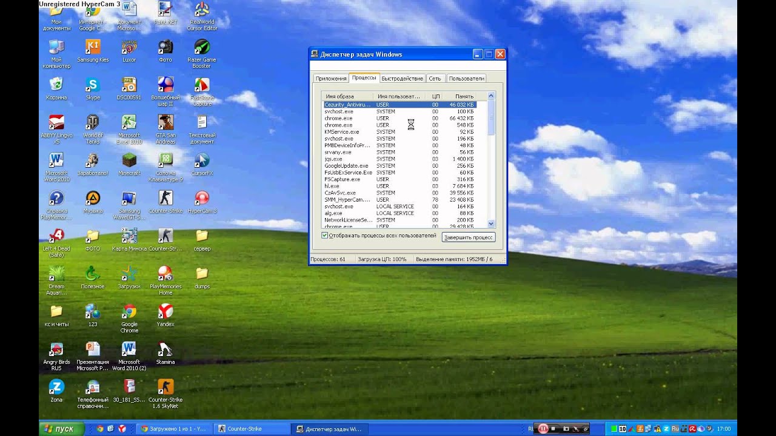
Task: Open the Мой компьютер icon
Action: click(56, 54)
